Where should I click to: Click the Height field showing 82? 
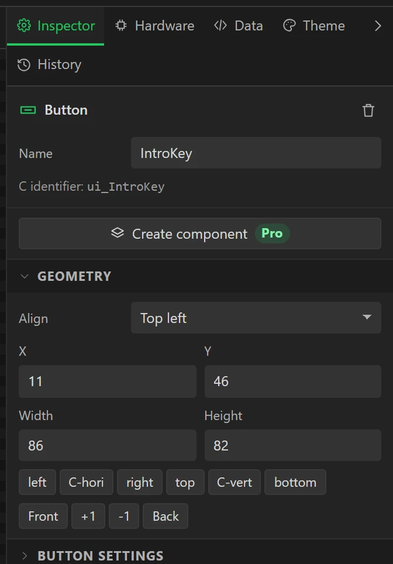[292, 445]
